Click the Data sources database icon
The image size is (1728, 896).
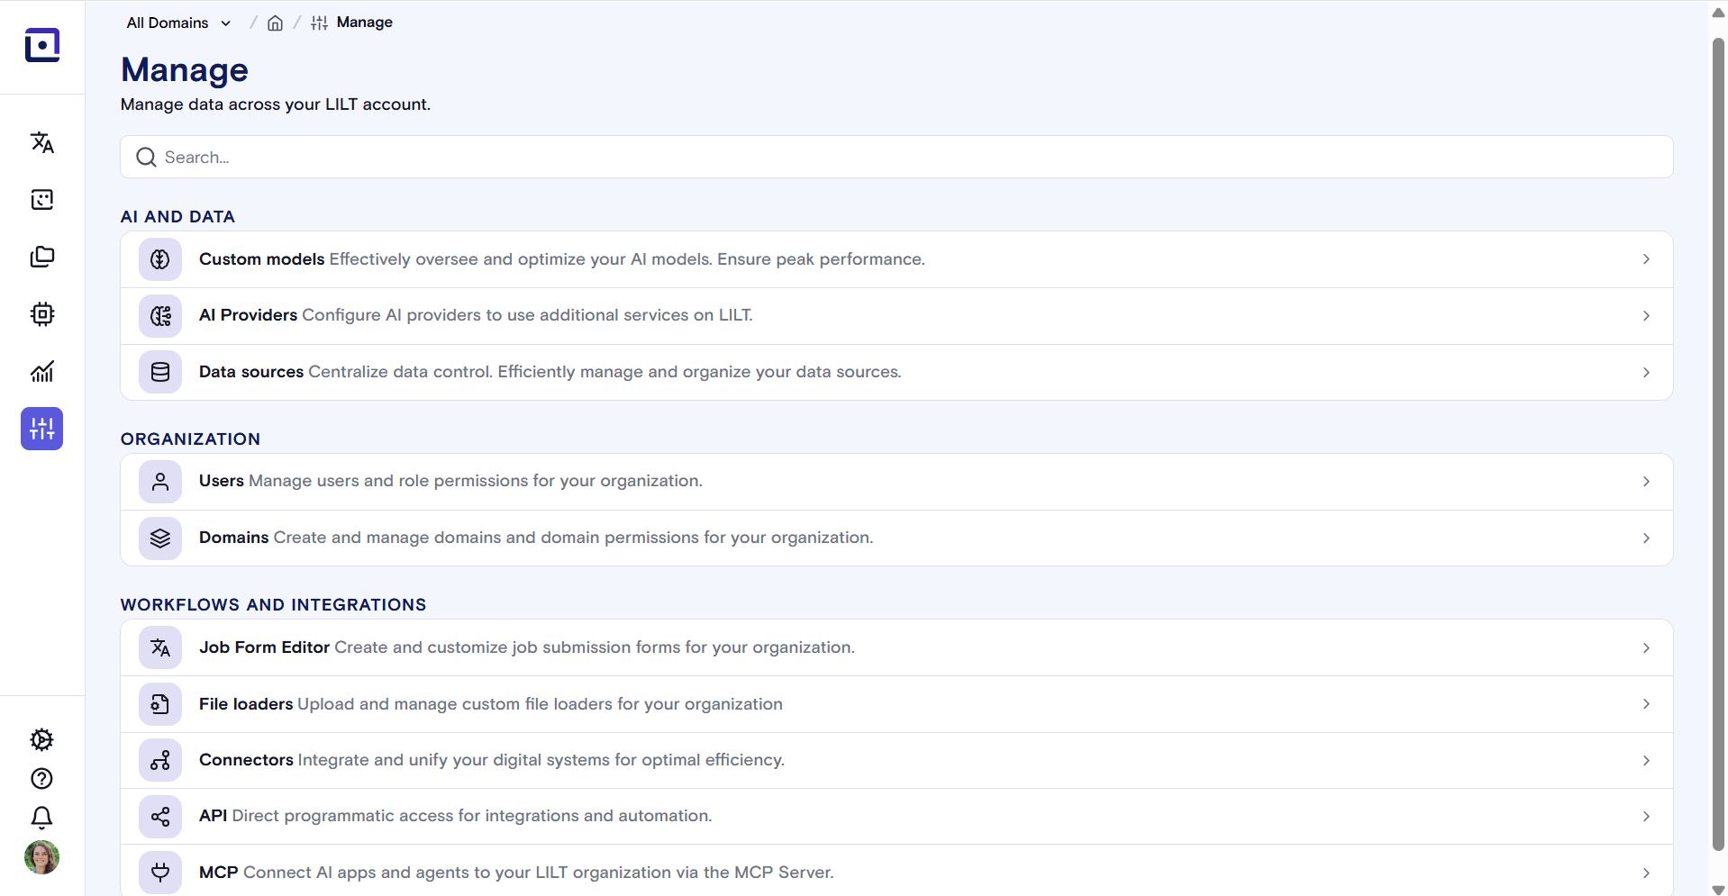coord(160,372)
